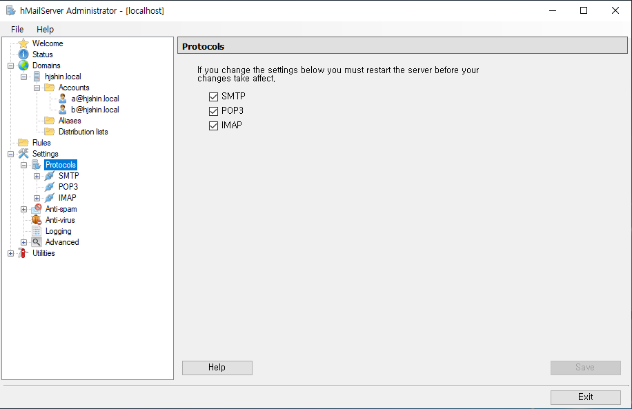Click the hMailServer title bar app icon

(11, 10)
